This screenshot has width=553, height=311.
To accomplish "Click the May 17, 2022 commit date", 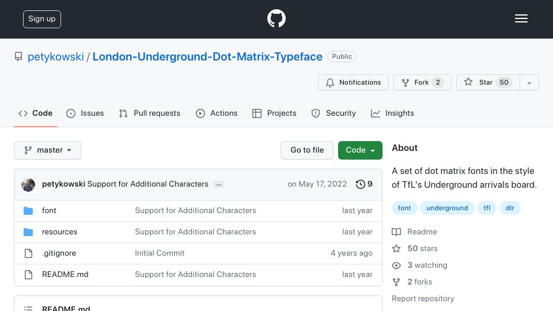I will click(317, 184).
